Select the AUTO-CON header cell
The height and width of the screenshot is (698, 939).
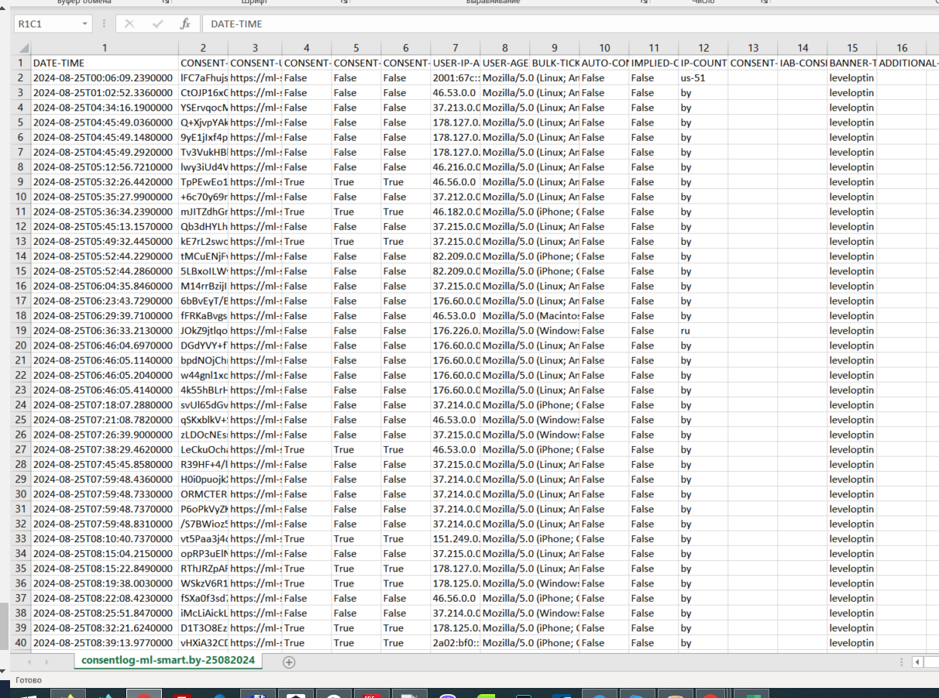pyautogui.click(x=604, y=63)
